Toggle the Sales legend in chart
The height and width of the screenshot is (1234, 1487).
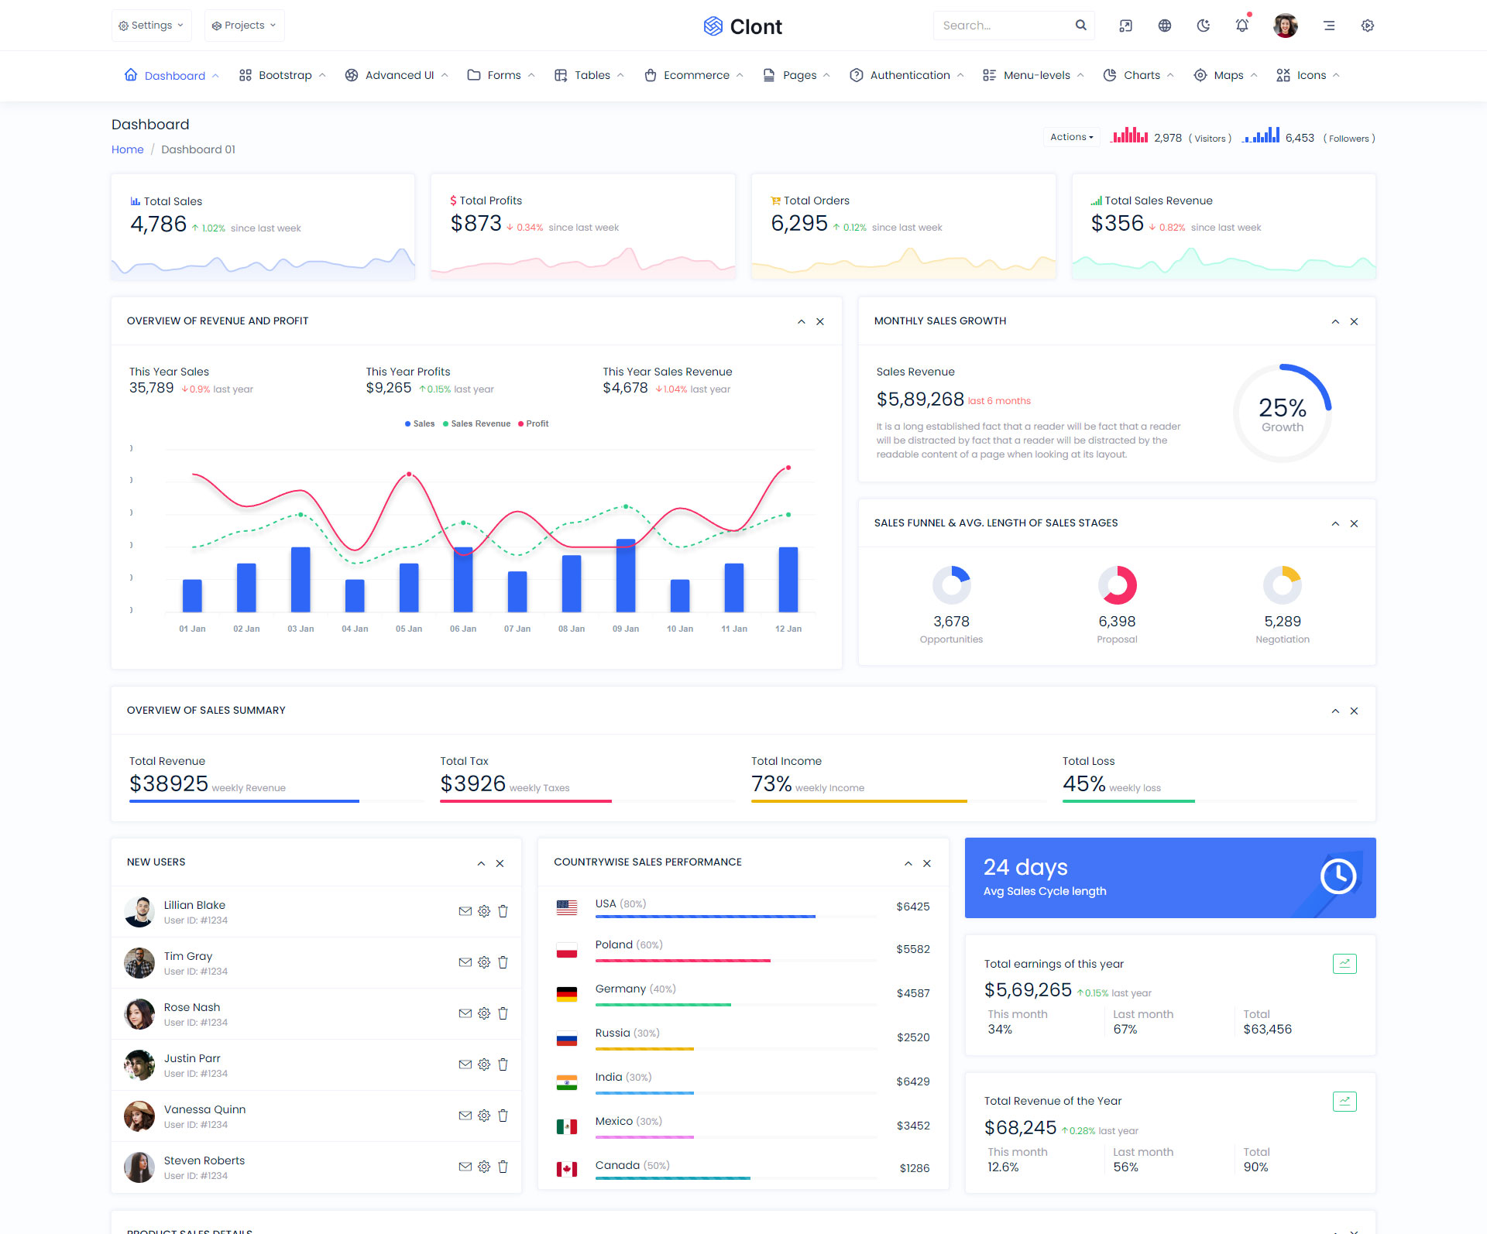tap(419, 423)
